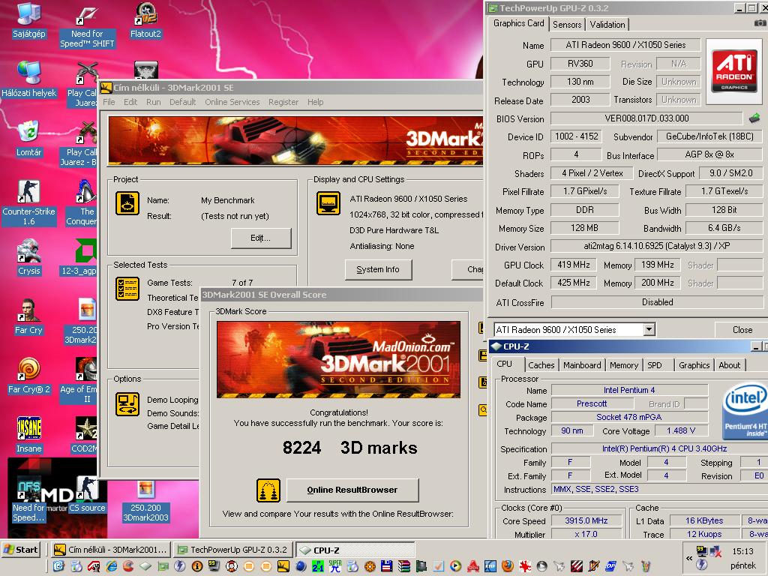Open the Sajátgép desktop icon

(29, 20)
